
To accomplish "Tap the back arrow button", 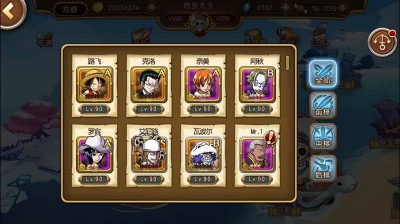I will 12,12.
